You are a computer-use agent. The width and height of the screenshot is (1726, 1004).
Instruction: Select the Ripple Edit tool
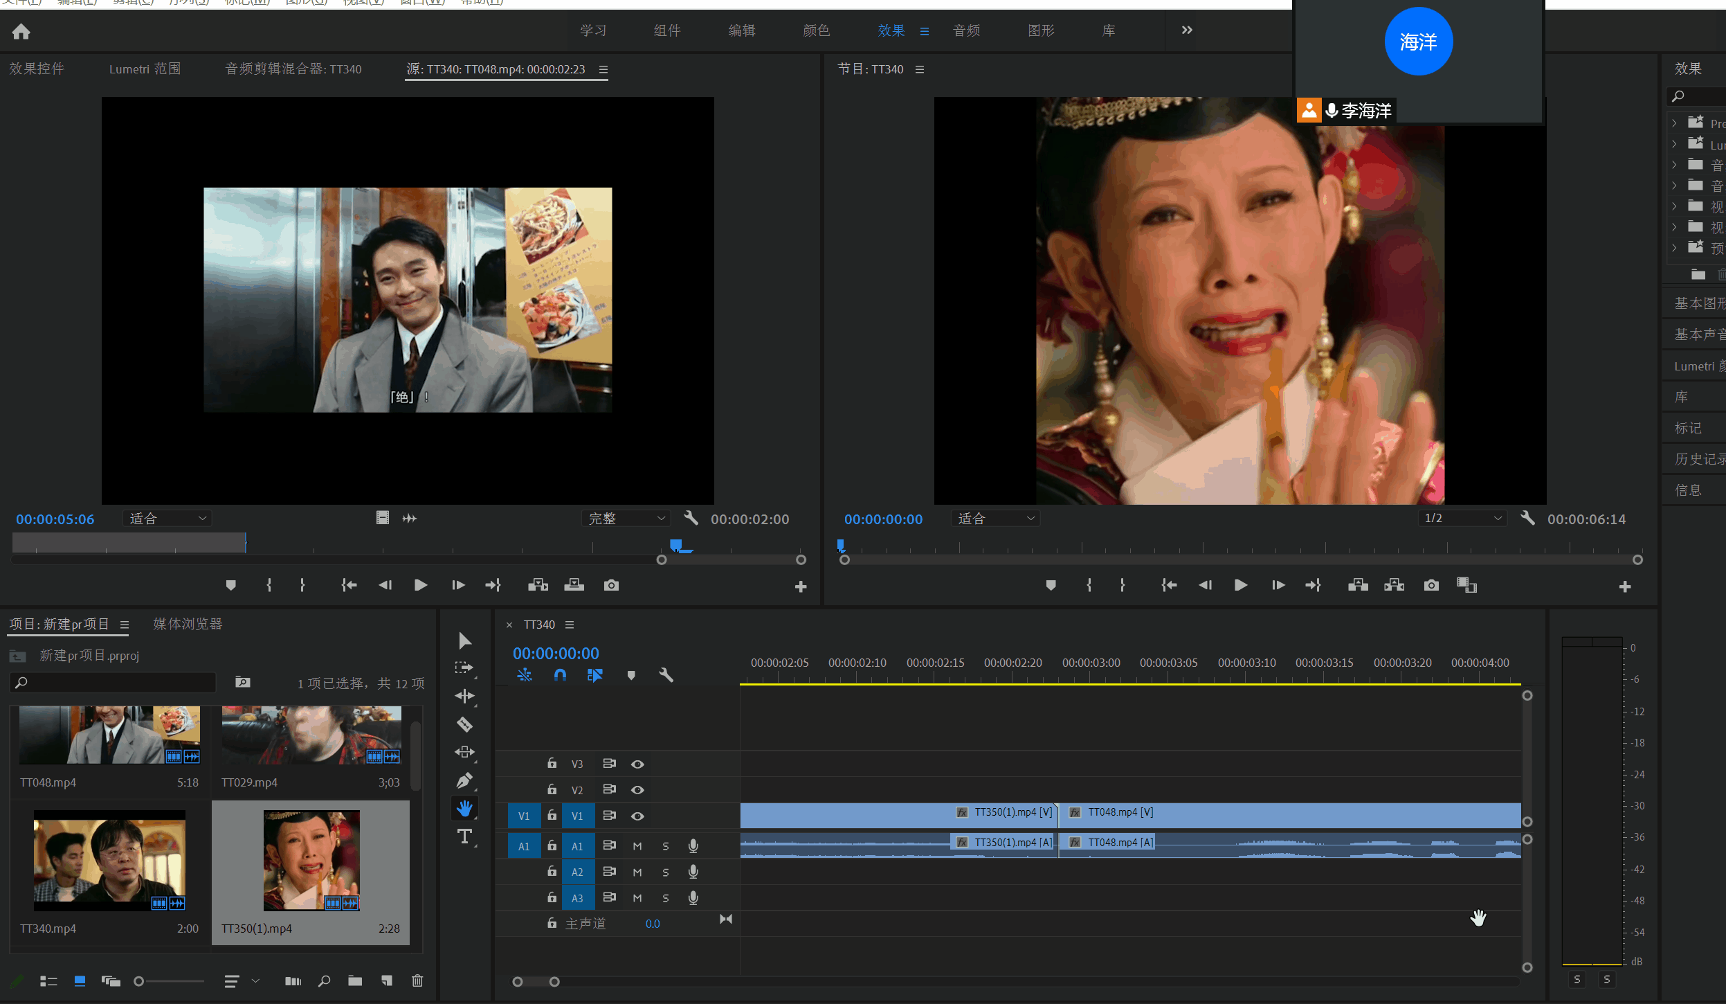[x=464, y=696]
